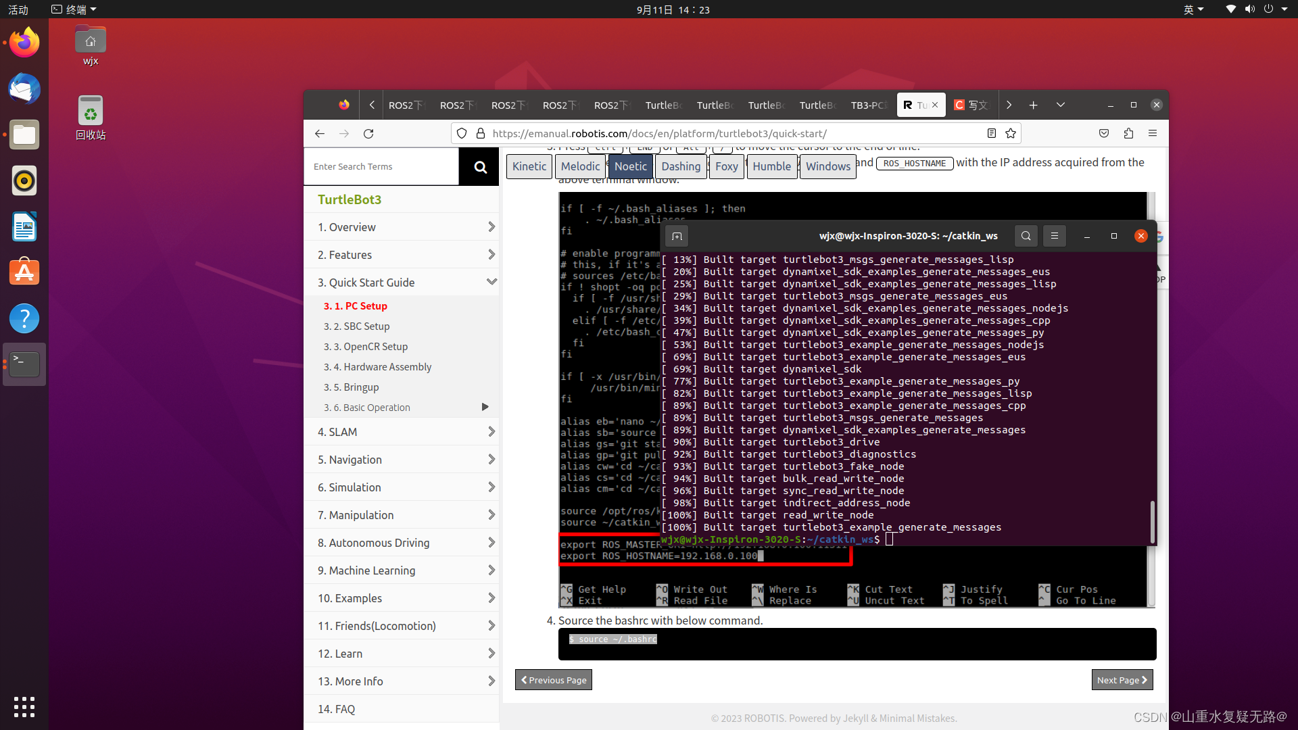Image resolution: width=1298 pixels, height=730 pixels.
Task: Open a new Firefox tab
Action: 1033,105
